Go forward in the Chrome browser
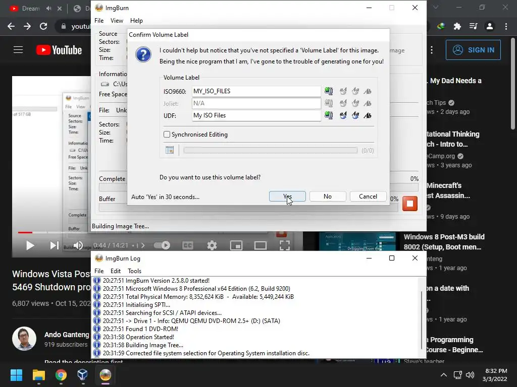The width and height of the screenshot is (517, 387). pos(27,26)
